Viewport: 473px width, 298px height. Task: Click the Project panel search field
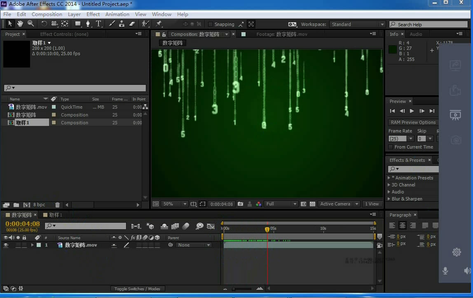pyautogui.click(x=75, y=88)
